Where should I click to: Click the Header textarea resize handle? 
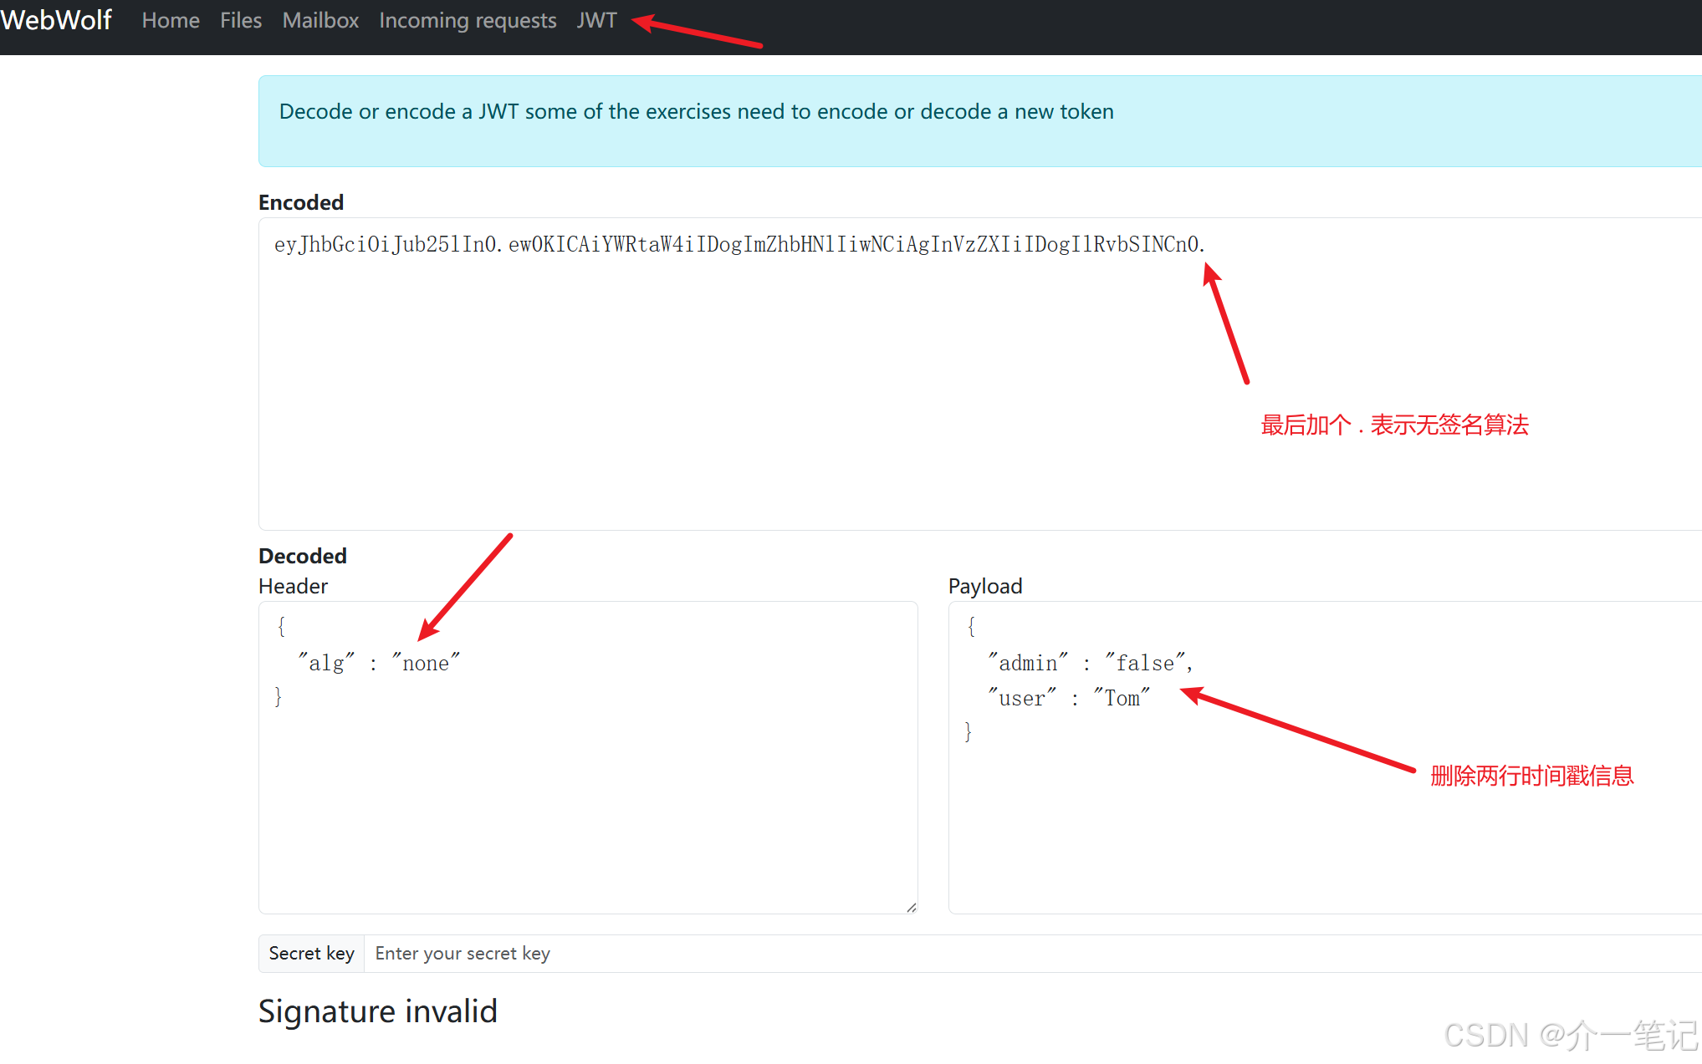(x=911, y=907)
